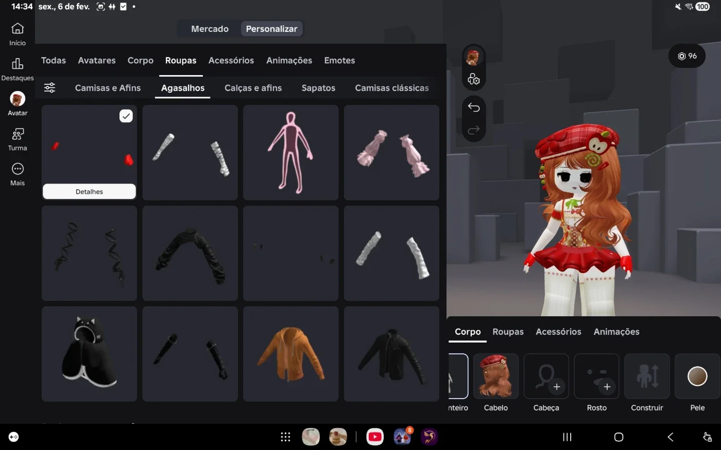The height and width of the screenshot is (450, 721).
Task: Select the Todas category
Action: pyautogui.click(x=54, y=60)
